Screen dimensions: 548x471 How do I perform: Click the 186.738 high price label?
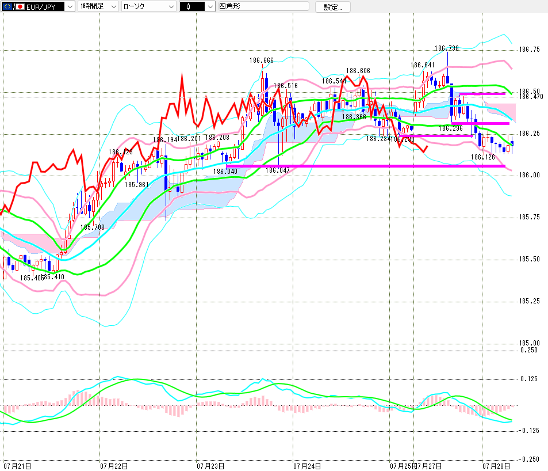[x=447, y=48]
